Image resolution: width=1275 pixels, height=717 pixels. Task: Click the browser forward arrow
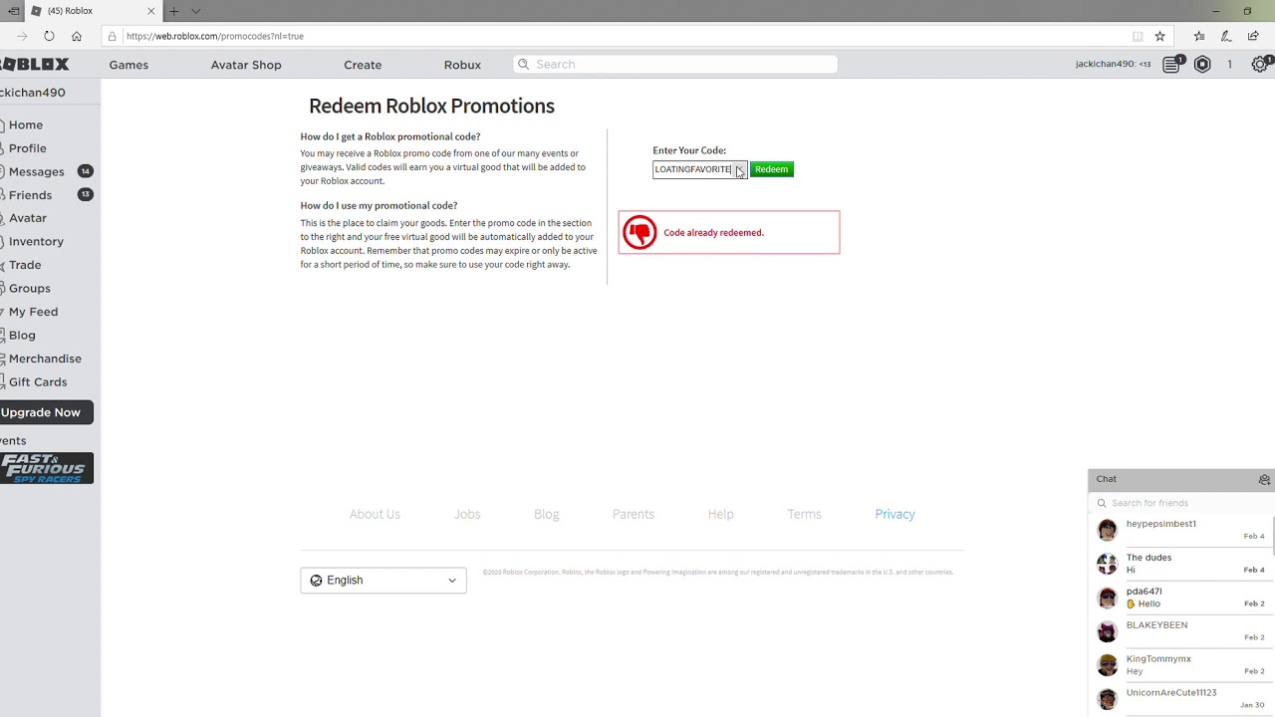point(22,36)
